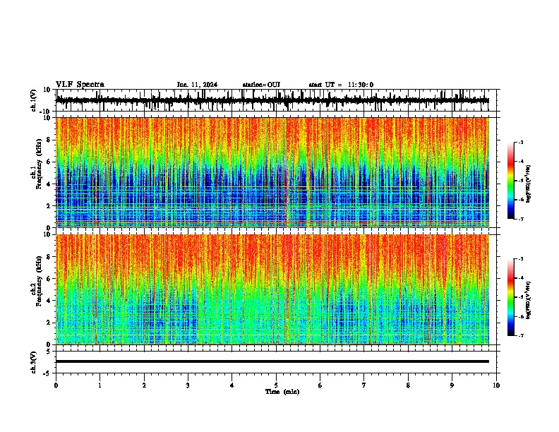Click the ch.2 "Frequency (kHz)" axis label
Screen dimensions: 559x432
pyautogui.click(x=39, y=281)
